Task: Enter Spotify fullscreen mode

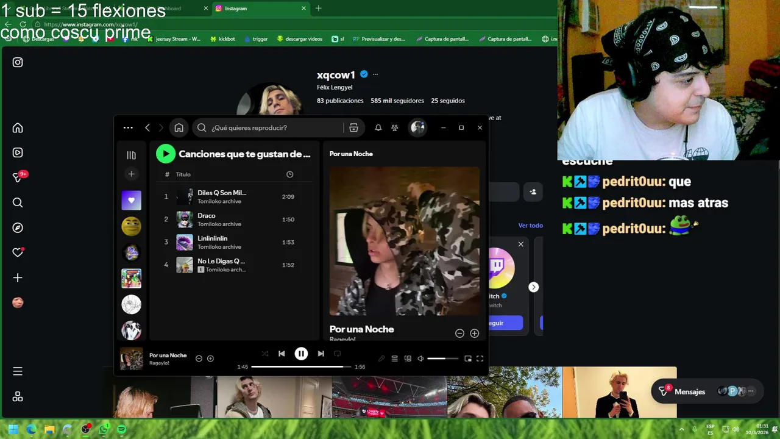Action: pyautogui.click(x=480, y=359)
